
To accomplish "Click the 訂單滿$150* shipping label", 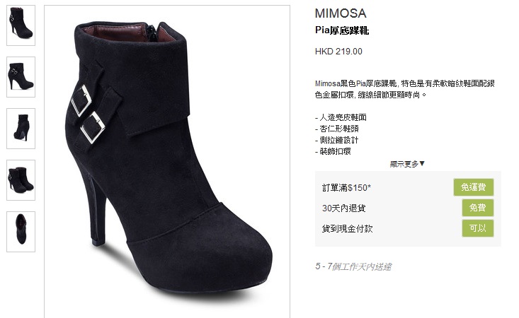I will pyautogui.click(x=346, y=188).
